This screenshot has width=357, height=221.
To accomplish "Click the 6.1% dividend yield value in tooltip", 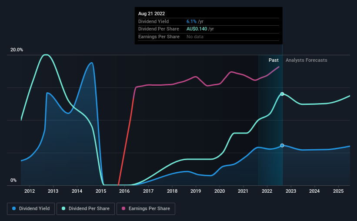I will (191, 21).
